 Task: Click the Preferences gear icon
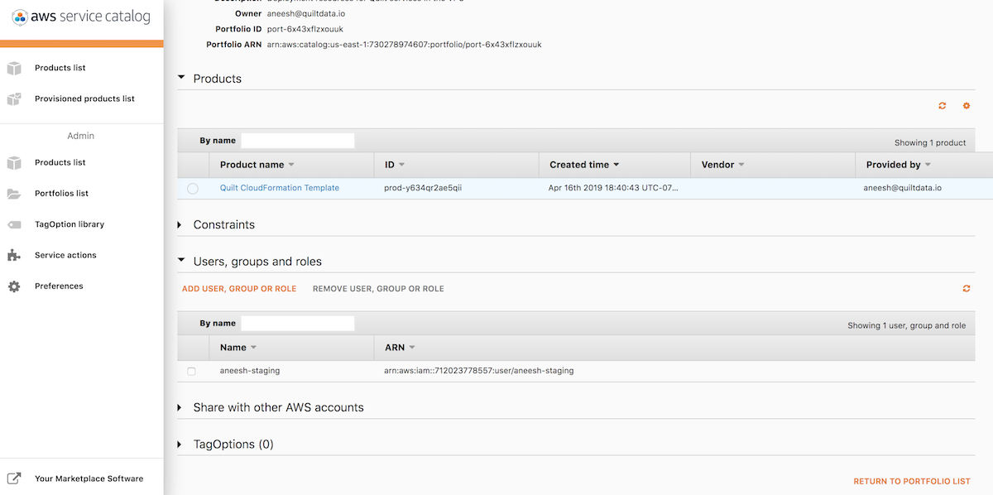click(14, 286)
